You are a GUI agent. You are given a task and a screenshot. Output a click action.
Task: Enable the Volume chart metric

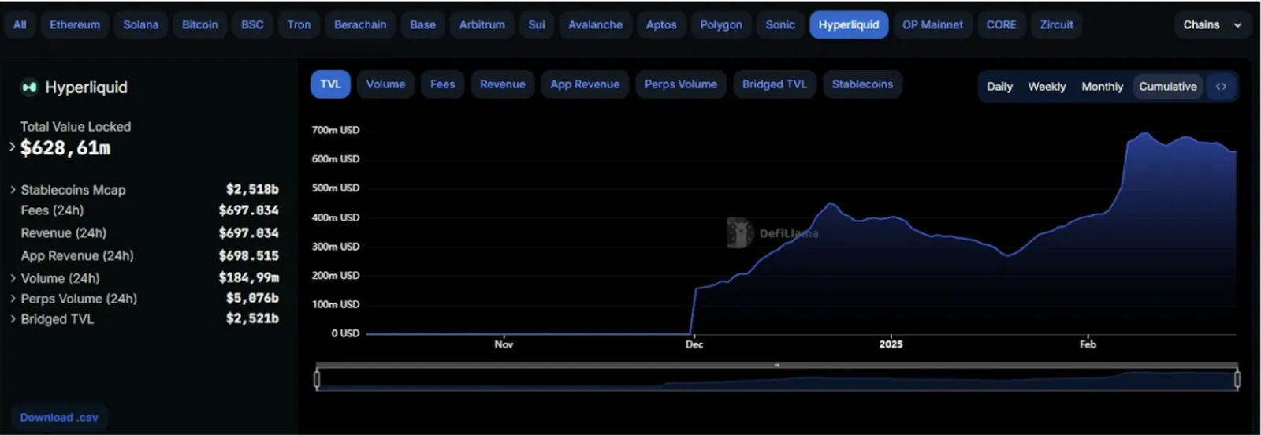(x=385, y=84)
